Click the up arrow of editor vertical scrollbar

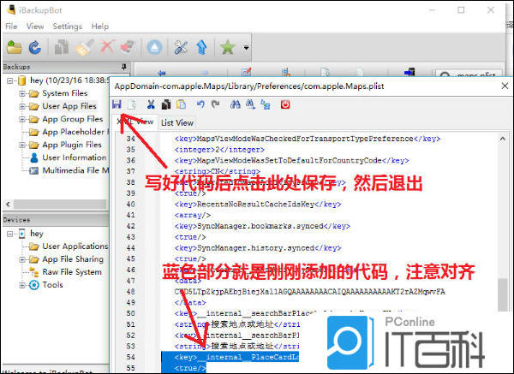[503, 139]
